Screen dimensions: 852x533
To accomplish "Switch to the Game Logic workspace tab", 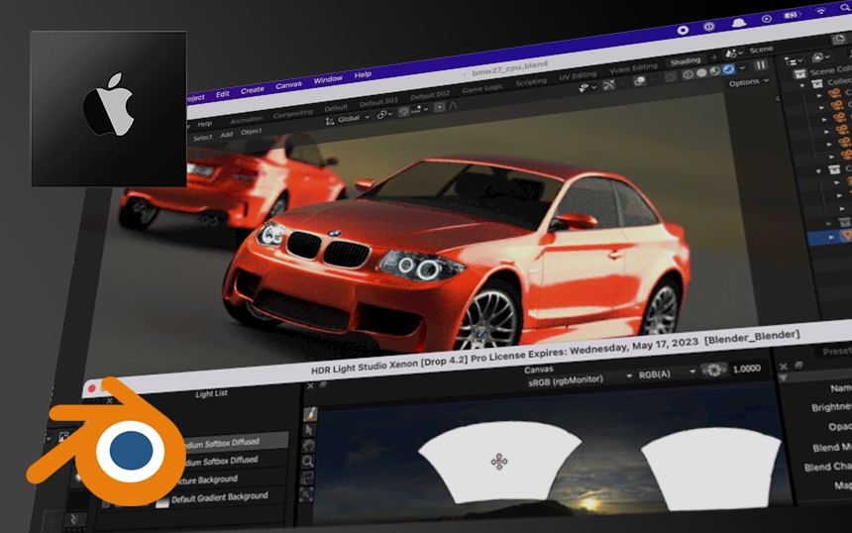I will coord(481,88).
